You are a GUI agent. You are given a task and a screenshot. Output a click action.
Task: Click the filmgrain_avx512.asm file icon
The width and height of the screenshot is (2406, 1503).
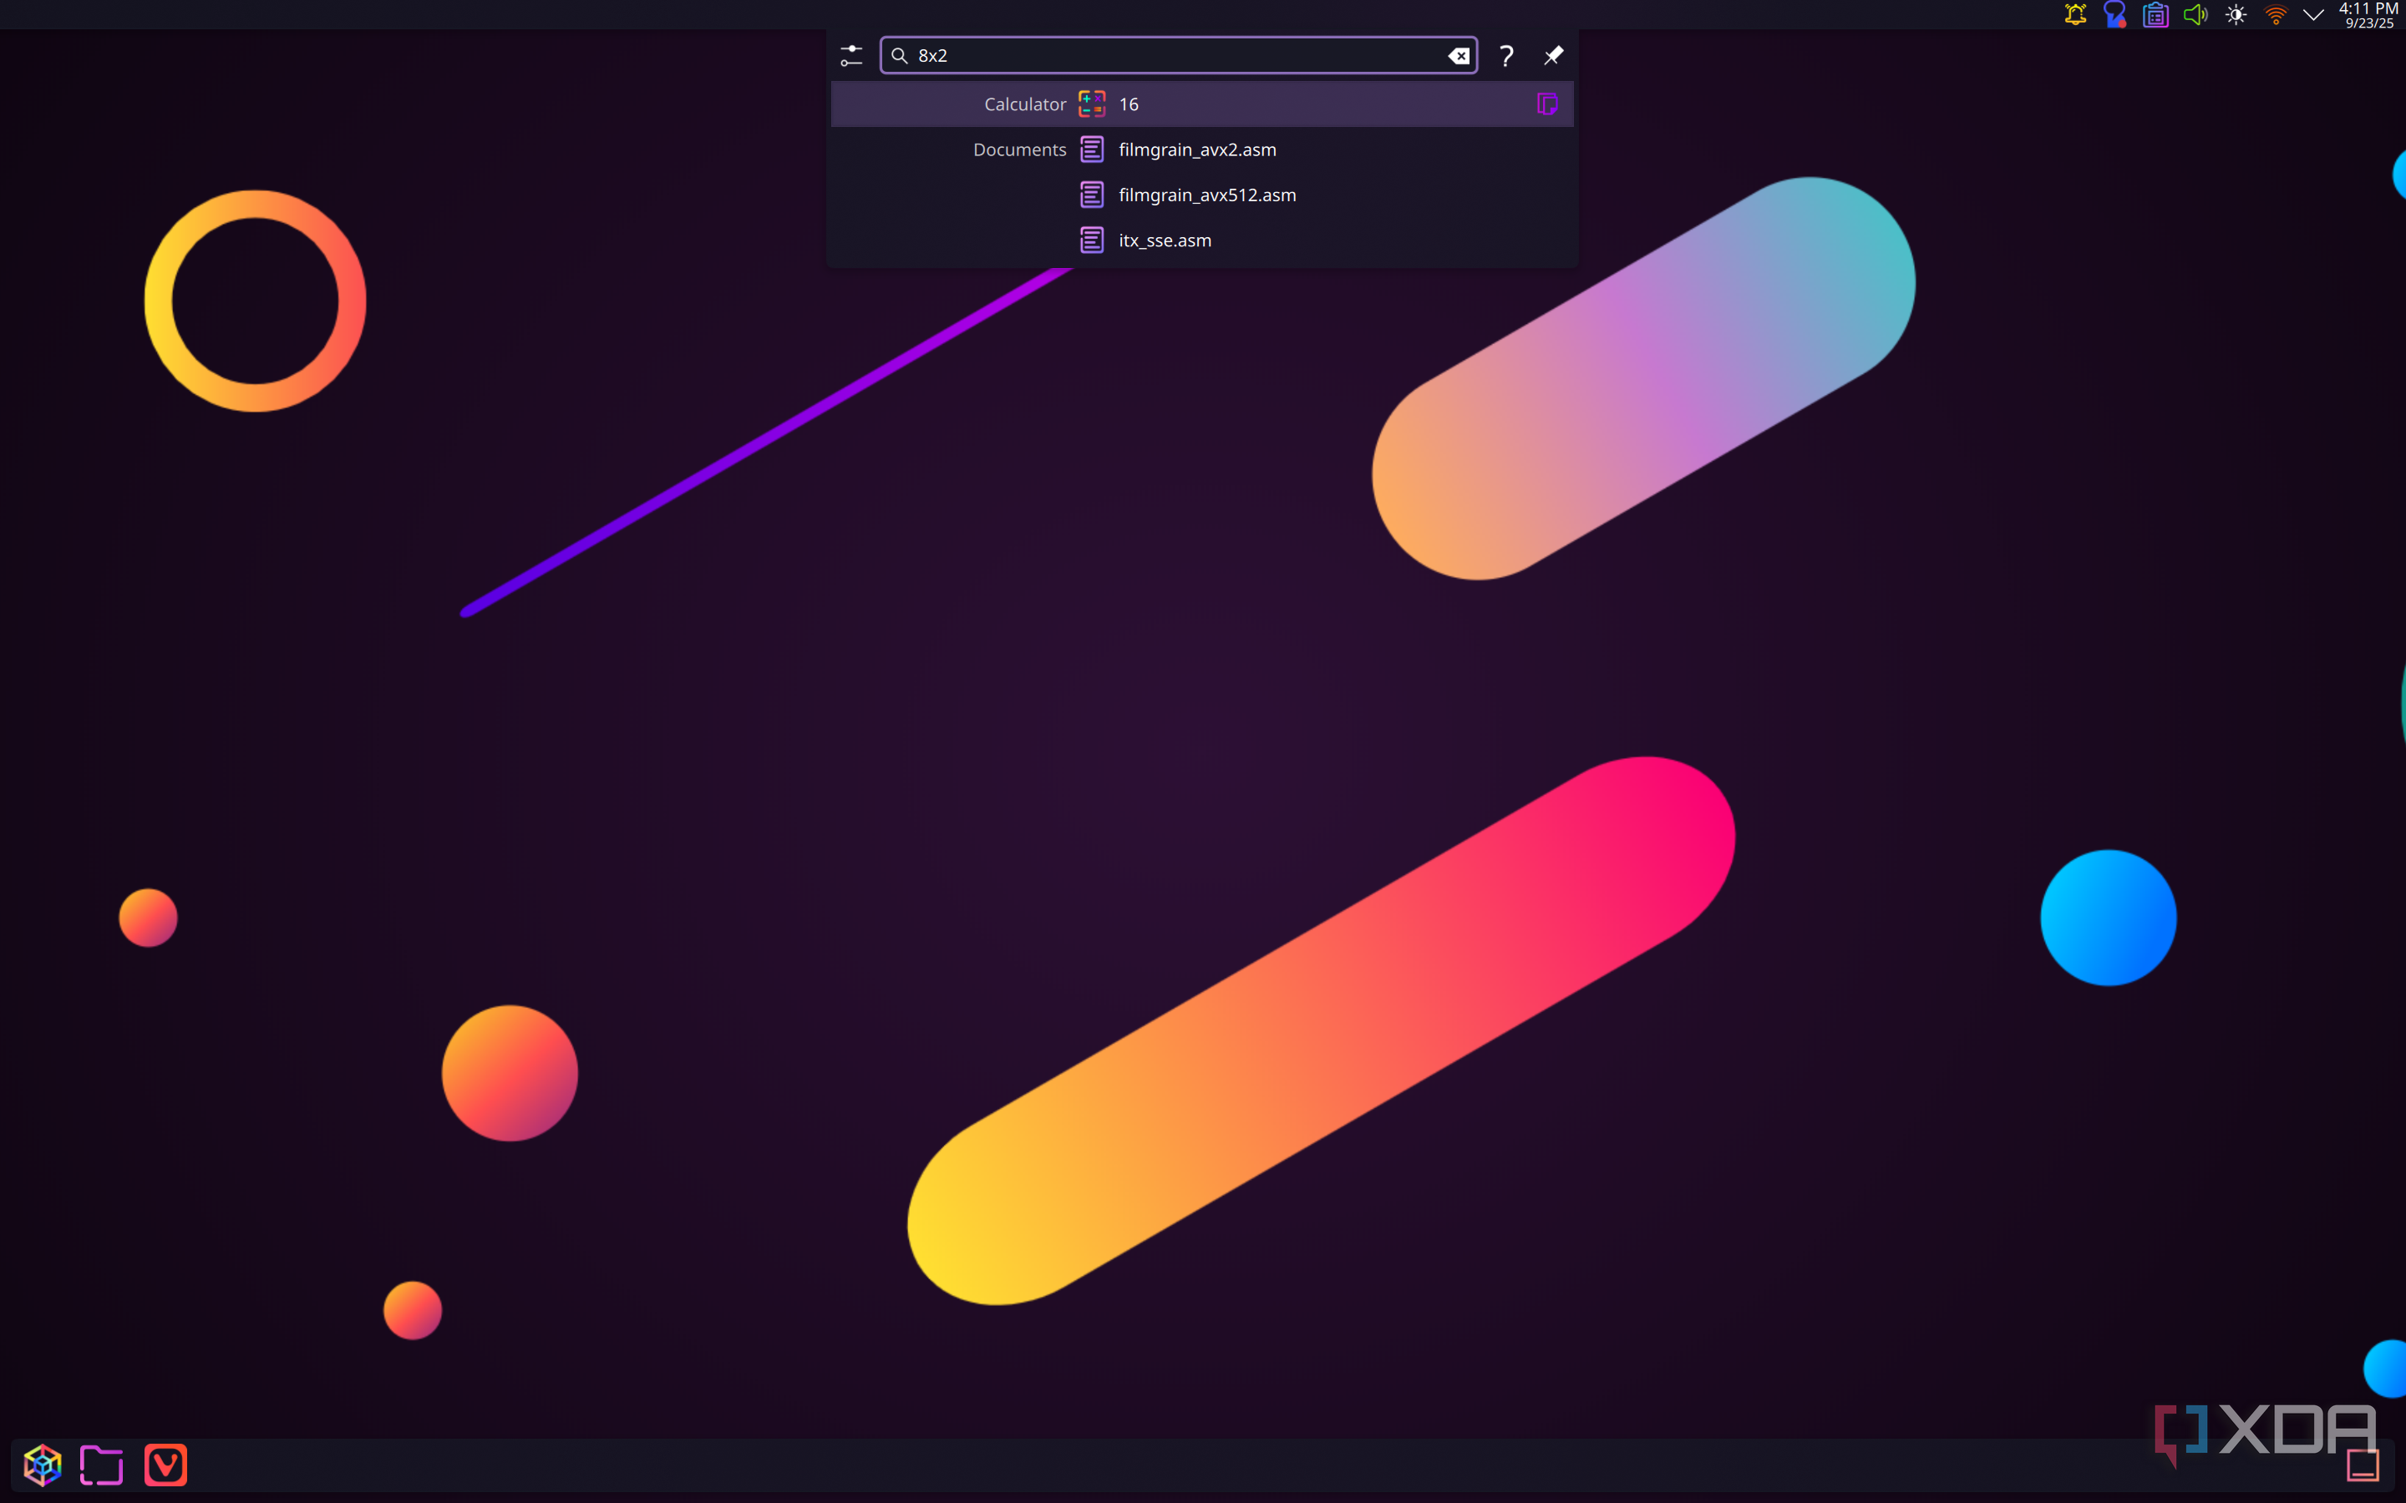click(1092, 195)
